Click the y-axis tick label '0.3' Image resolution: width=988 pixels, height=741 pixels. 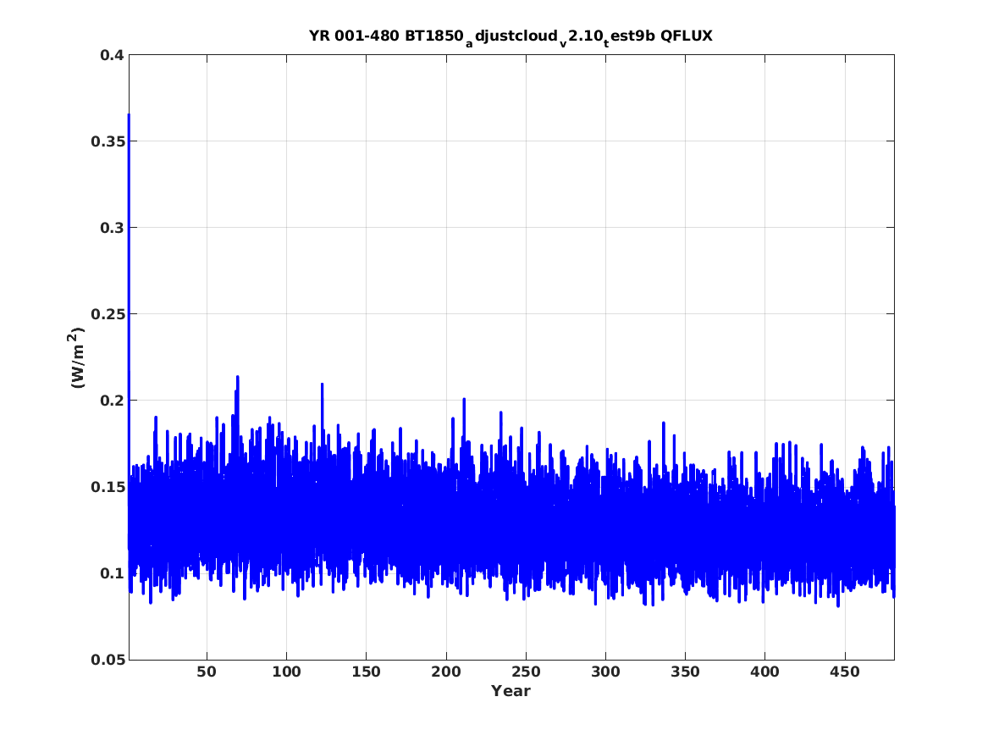tap(112, 228)
